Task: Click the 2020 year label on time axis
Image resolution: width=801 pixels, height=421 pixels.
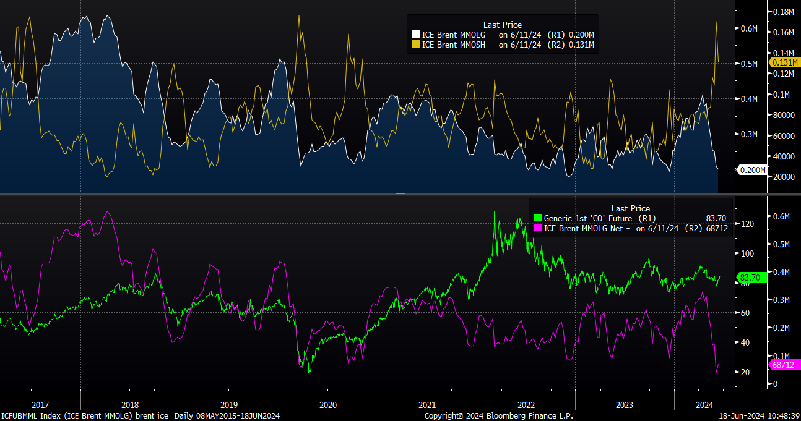Action: 327,404
